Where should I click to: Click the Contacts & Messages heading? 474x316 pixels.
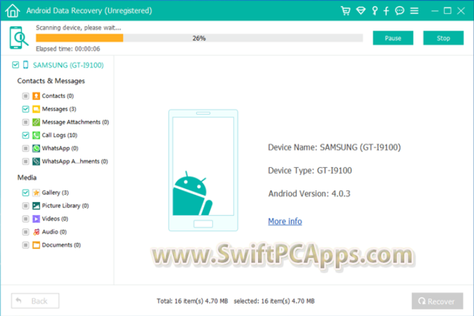click(51, 81)
